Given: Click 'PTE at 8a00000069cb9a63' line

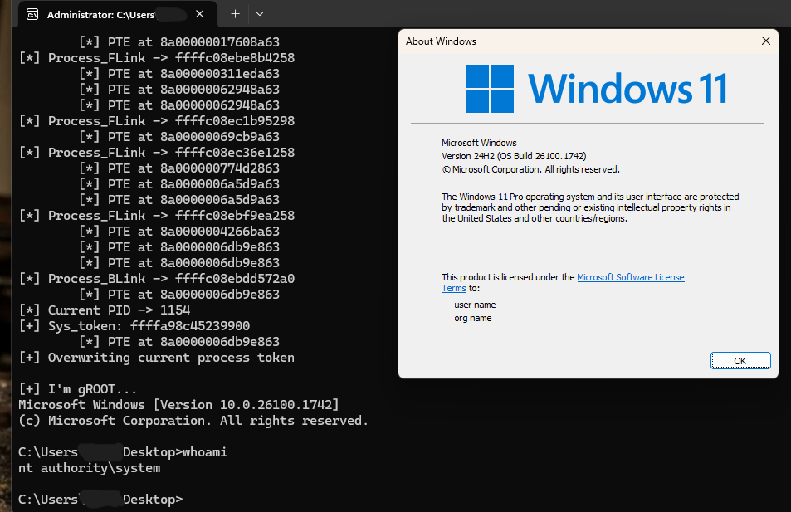Looking at the screenshot, I should (178, 137).
